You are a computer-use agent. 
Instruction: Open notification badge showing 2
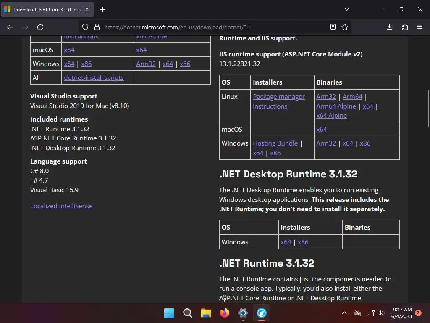tap(418, 313)
